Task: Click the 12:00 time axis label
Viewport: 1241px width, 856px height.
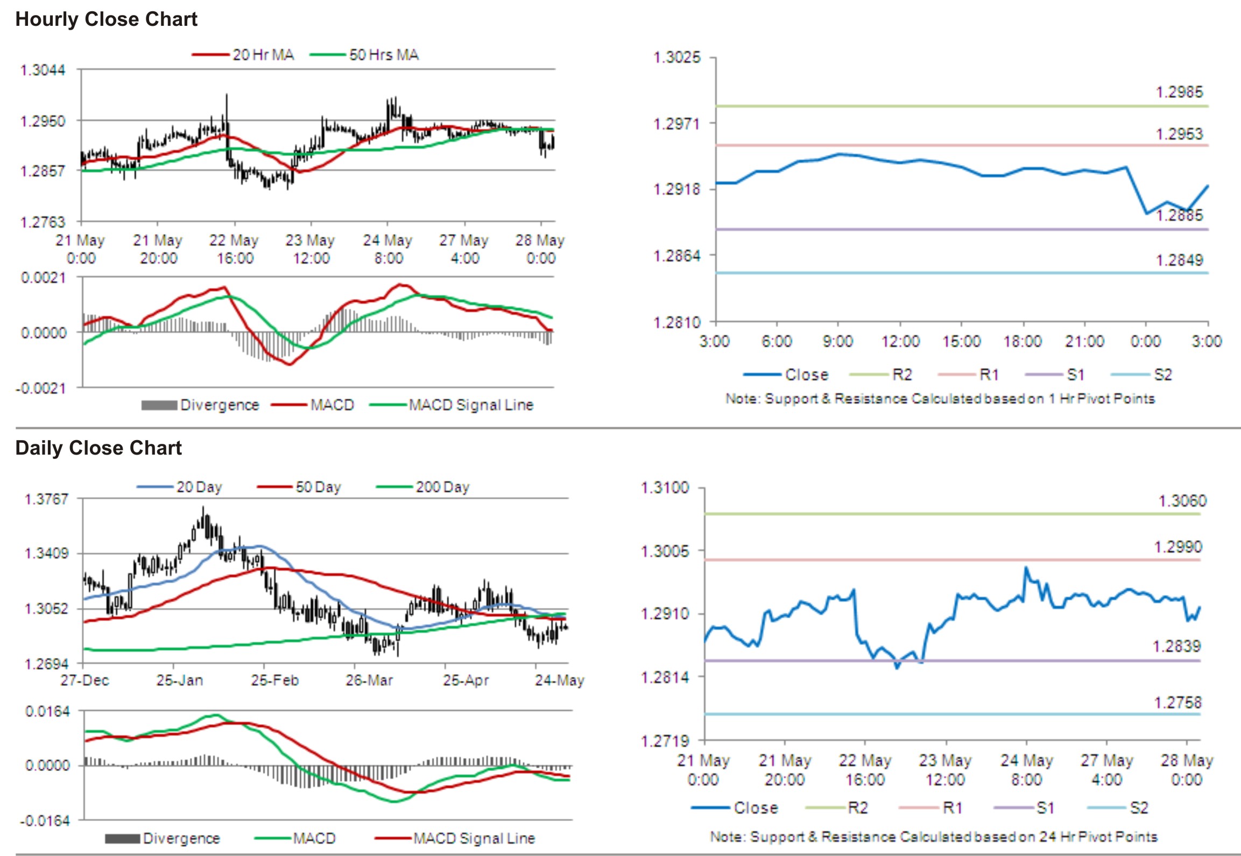Action: 900,341
